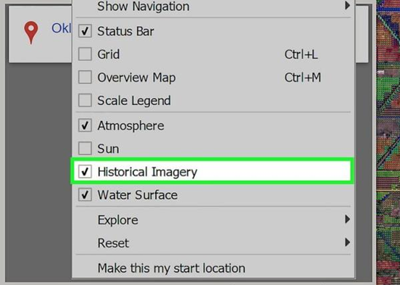This screenshot has height=285, width=400.
Task: Select the Historical Imagery menu entry
Action: tap(212, 171)
